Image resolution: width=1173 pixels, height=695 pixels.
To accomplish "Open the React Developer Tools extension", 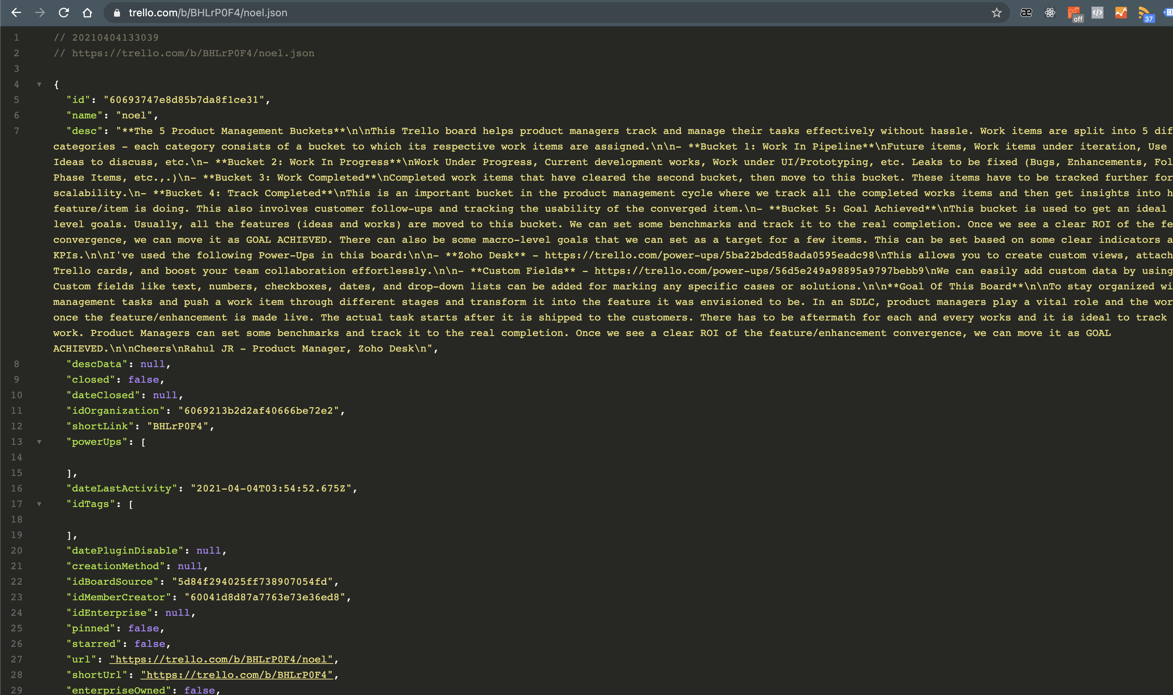I will (x=1050, y=13).
